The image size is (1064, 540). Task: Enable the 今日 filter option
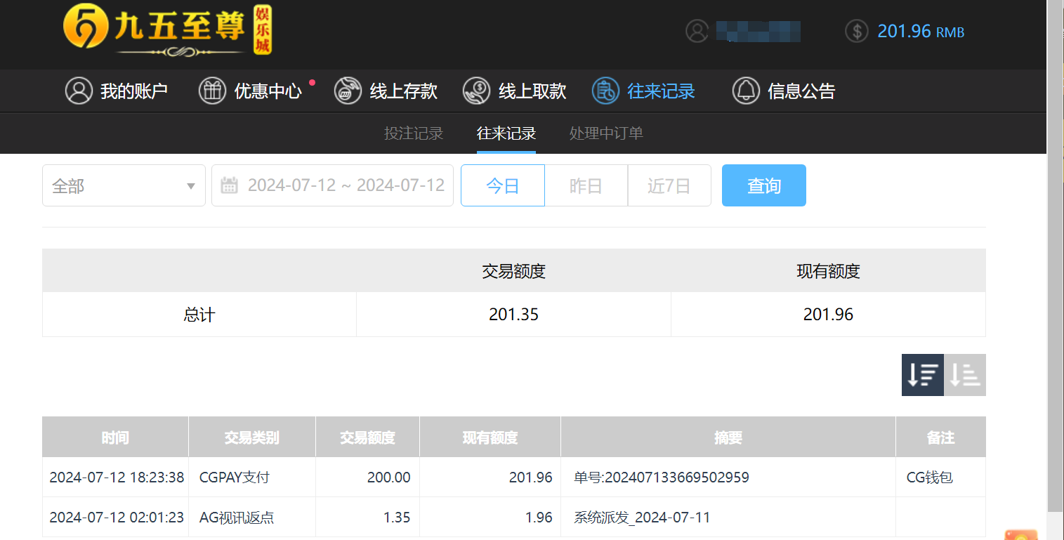pos(502,185)
